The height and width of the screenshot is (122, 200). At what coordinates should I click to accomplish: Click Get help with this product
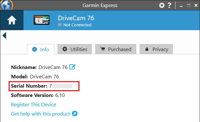[41, 114]
